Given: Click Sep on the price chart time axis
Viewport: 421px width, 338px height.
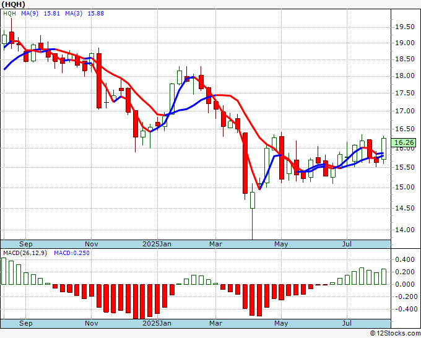Looking at the screenshot, I should 26,244.
